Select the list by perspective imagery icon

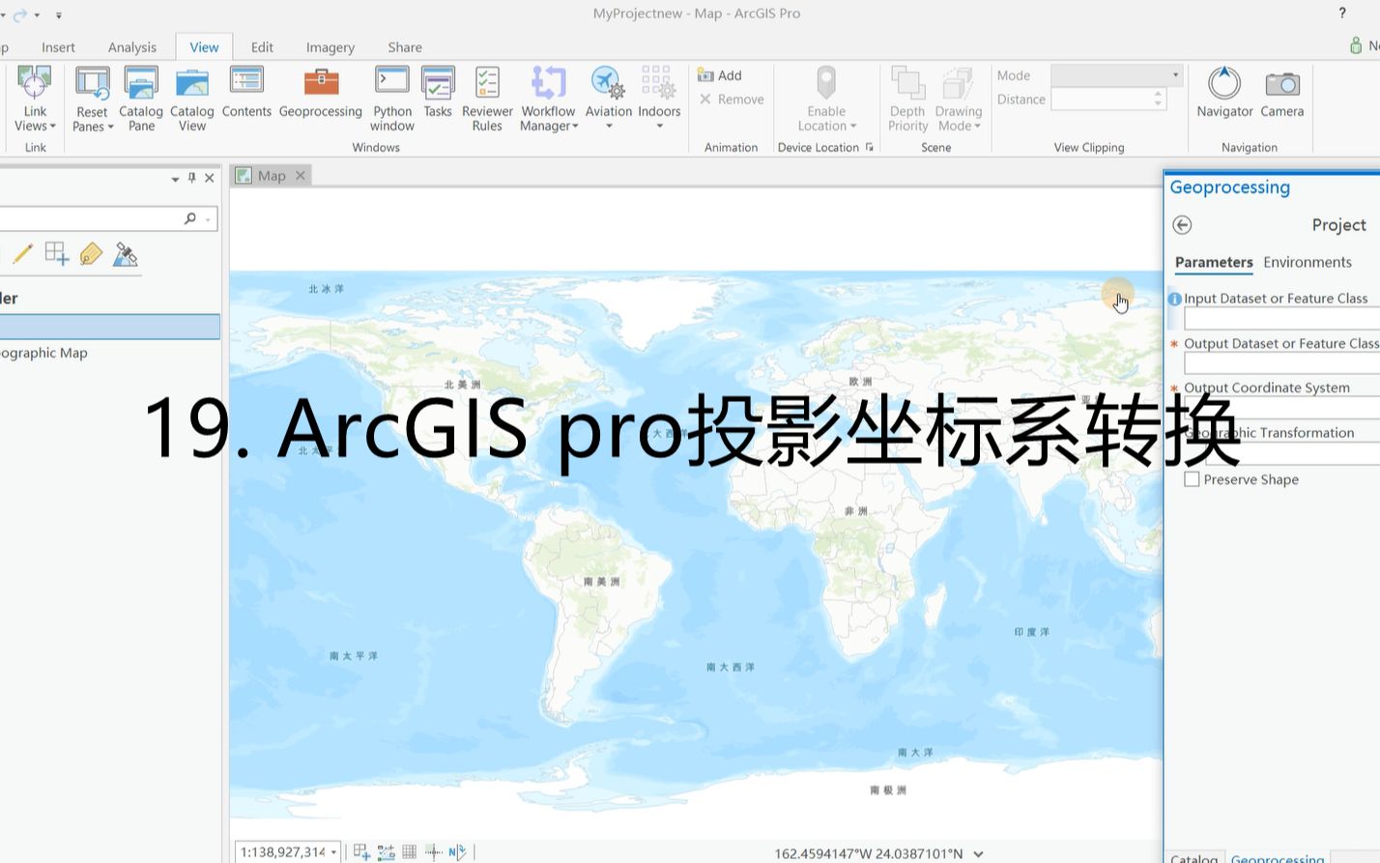pyautogui.click(x=126, y=254)
